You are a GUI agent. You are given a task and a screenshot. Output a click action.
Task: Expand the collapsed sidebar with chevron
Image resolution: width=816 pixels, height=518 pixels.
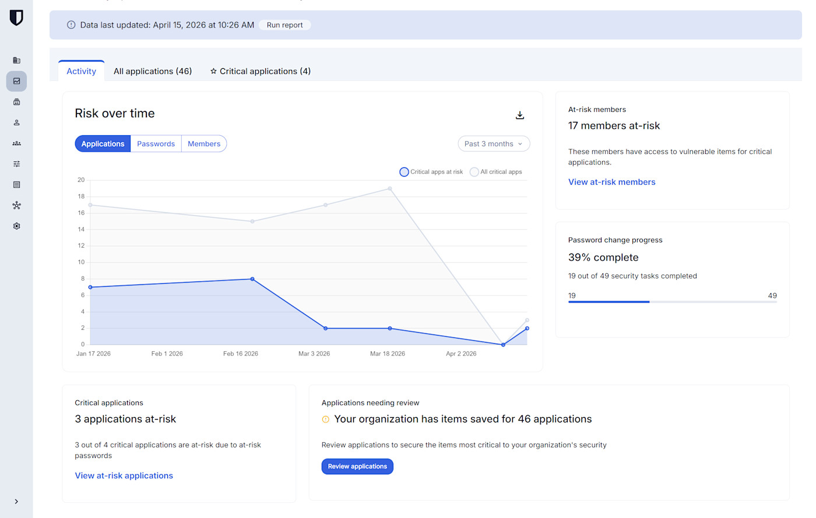click(16, 502)
